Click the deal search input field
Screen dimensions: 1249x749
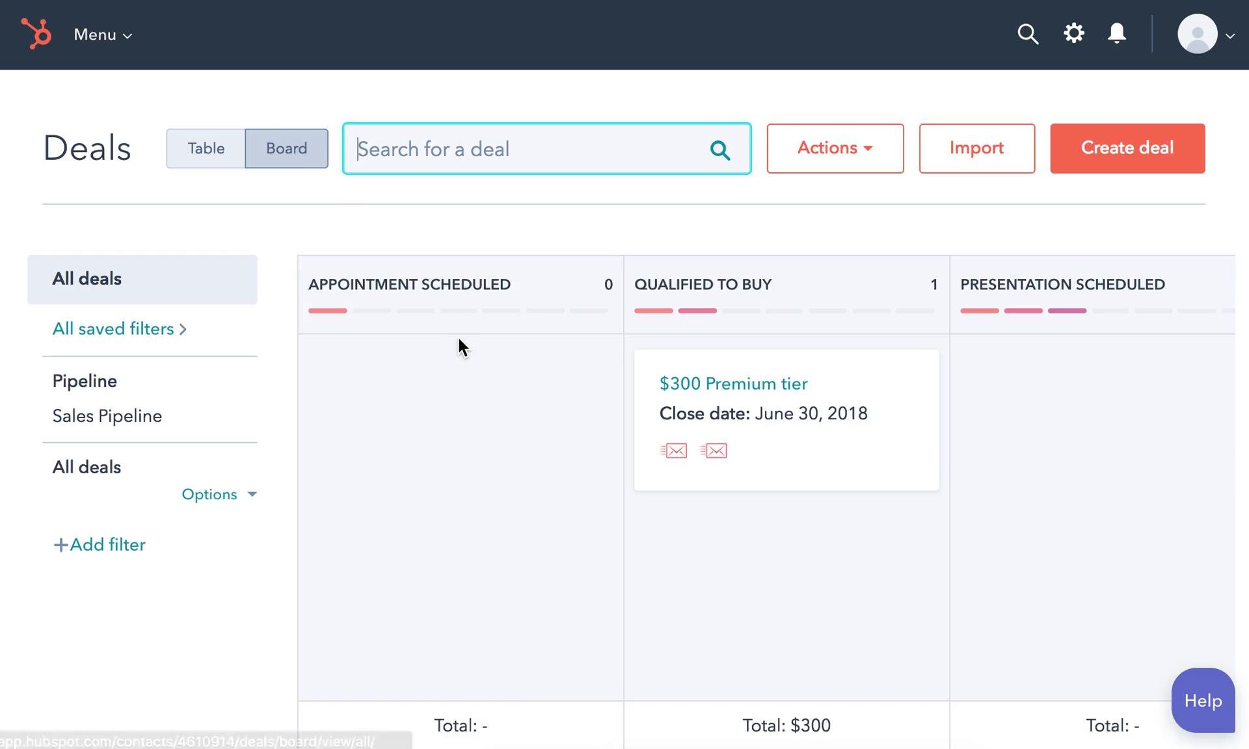pos(546,148)
